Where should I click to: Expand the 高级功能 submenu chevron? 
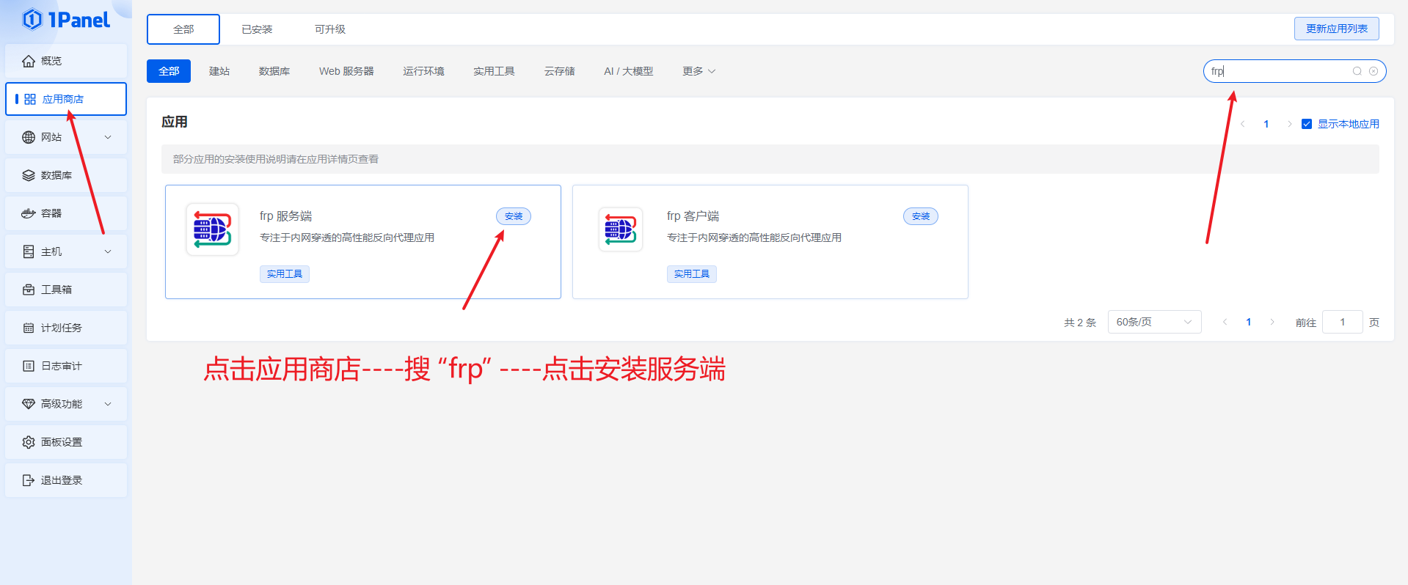click(108, 404)
